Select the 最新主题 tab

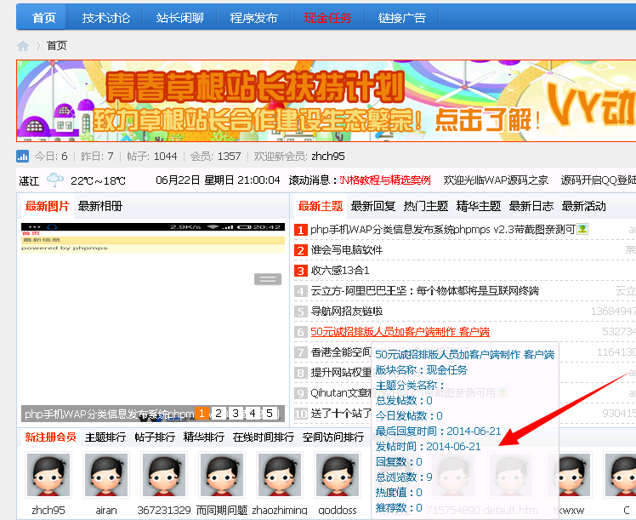click(x=321, y=206)
